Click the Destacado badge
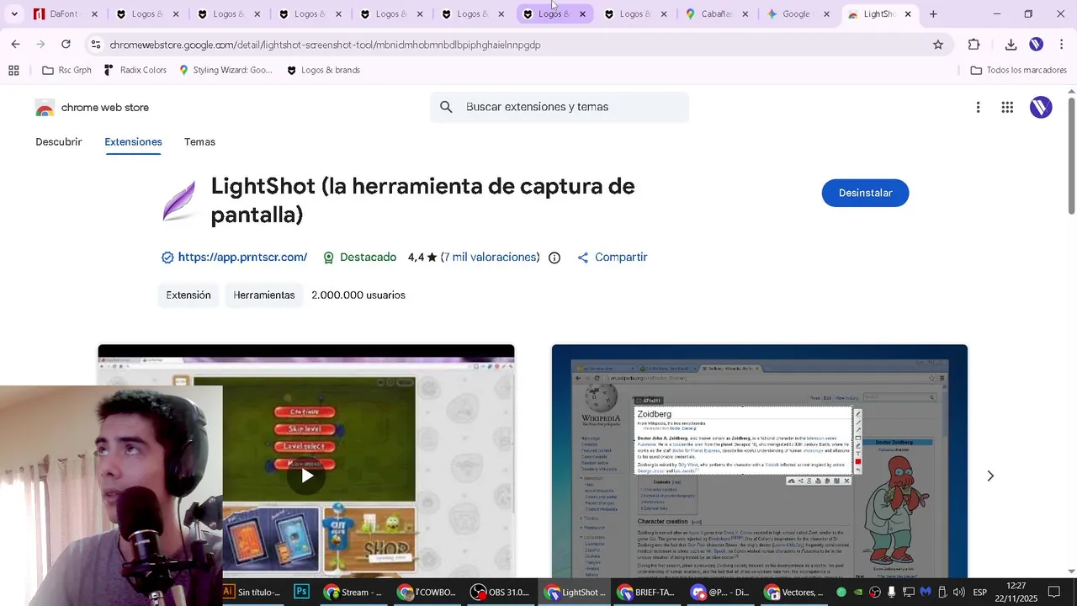Image resolution: width=1077 pixels, height=606 pixels. [x=359, y=258]
